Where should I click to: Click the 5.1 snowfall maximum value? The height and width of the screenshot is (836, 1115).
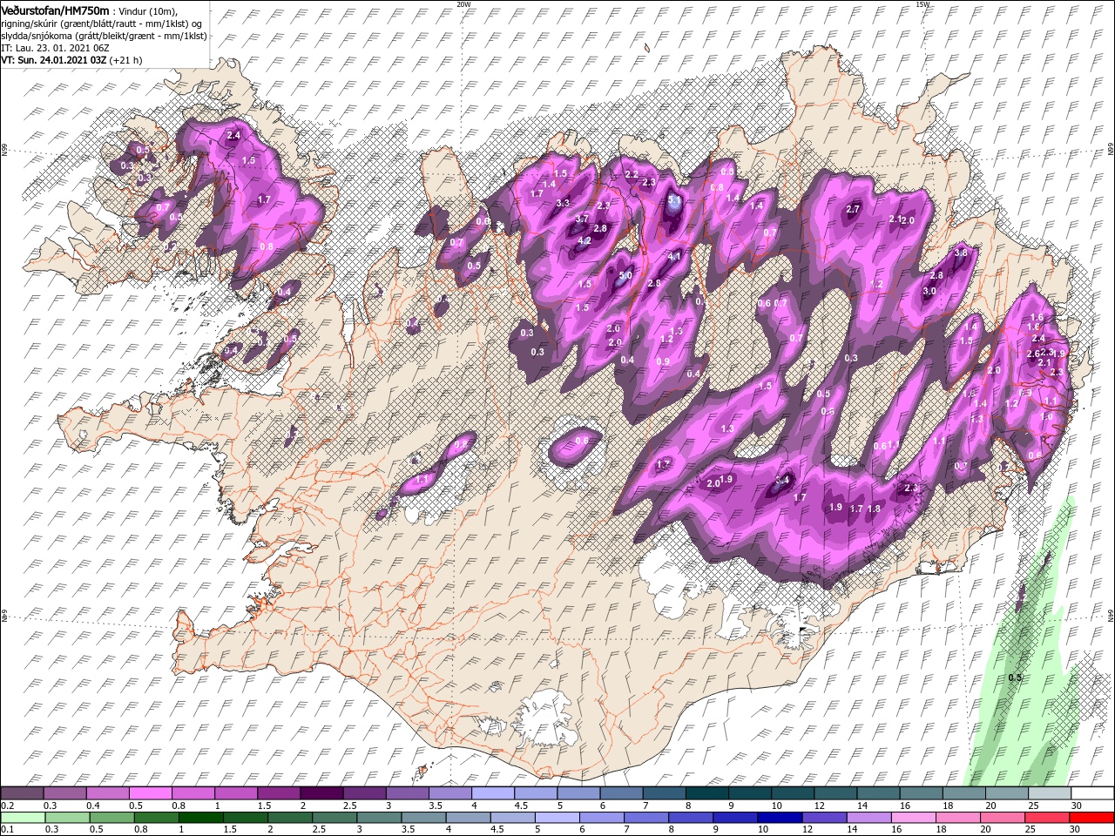[x=674, y=199]
